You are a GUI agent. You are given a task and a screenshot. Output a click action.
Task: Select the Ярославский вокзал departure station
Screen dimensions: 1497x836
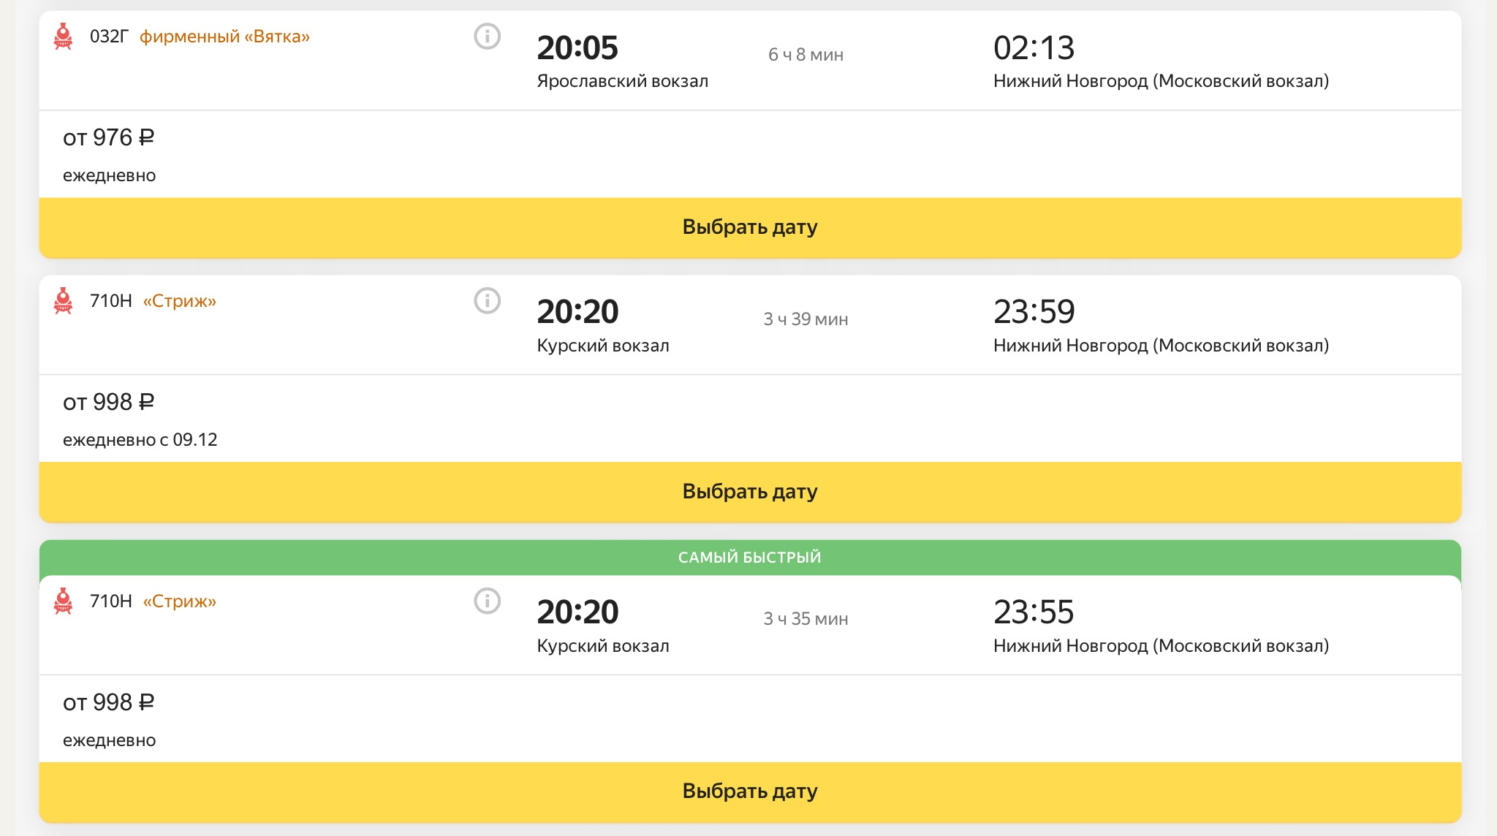(x=622, y=81)
